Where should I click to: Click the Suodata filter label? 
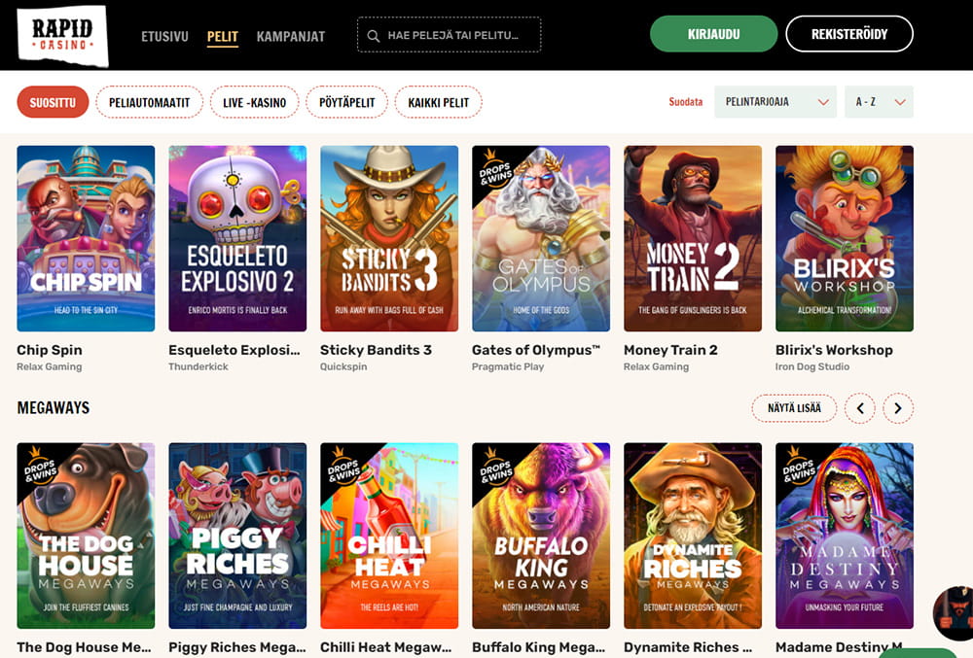686,102
